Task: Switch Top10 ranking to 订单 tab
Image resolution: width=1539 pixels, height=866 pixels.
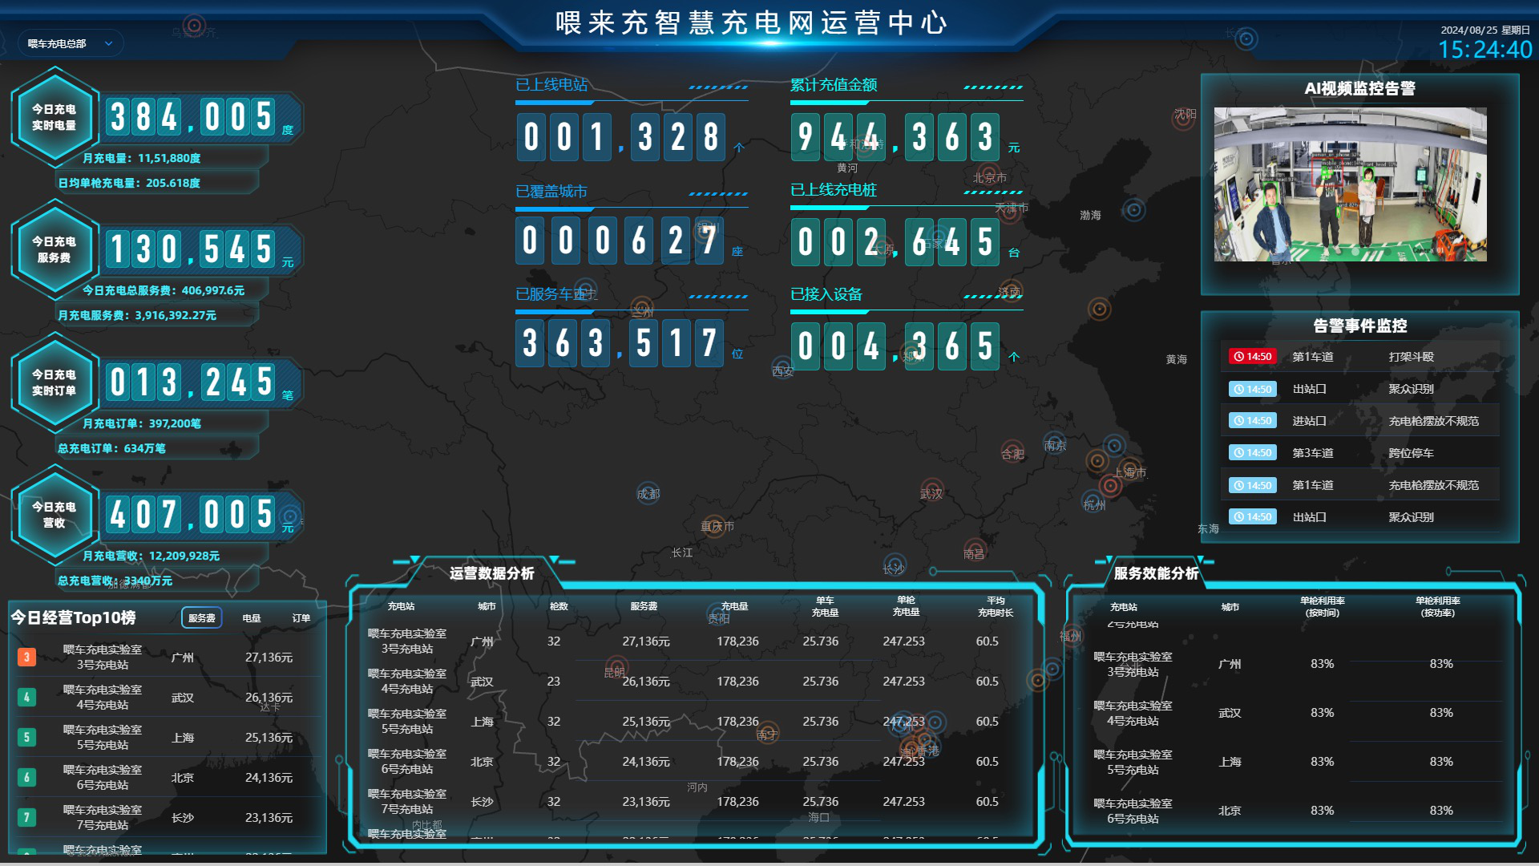Action: click(301, 618)
